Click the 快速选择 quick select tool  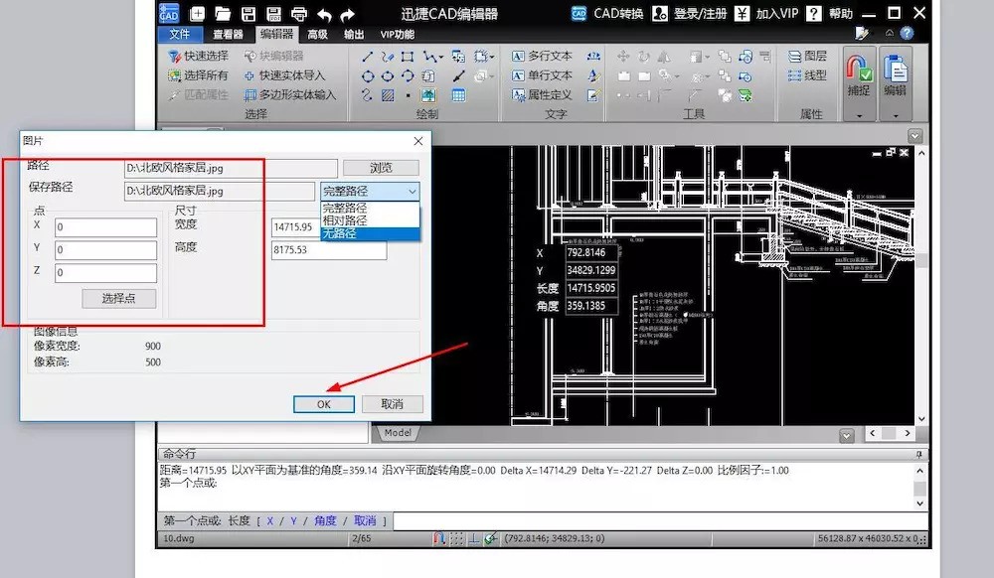(x=198, y=56)
